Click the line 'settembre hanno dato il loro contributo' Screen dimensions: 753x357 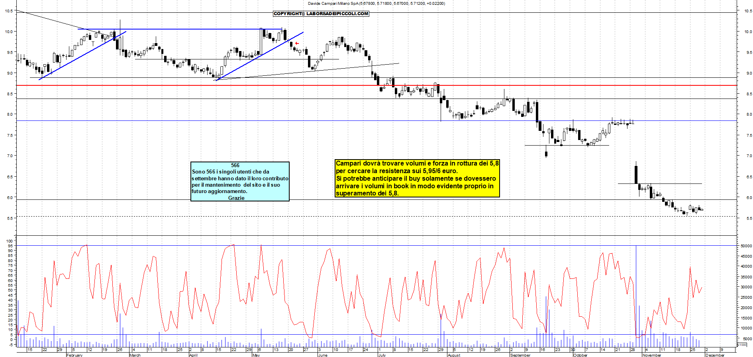240,178
